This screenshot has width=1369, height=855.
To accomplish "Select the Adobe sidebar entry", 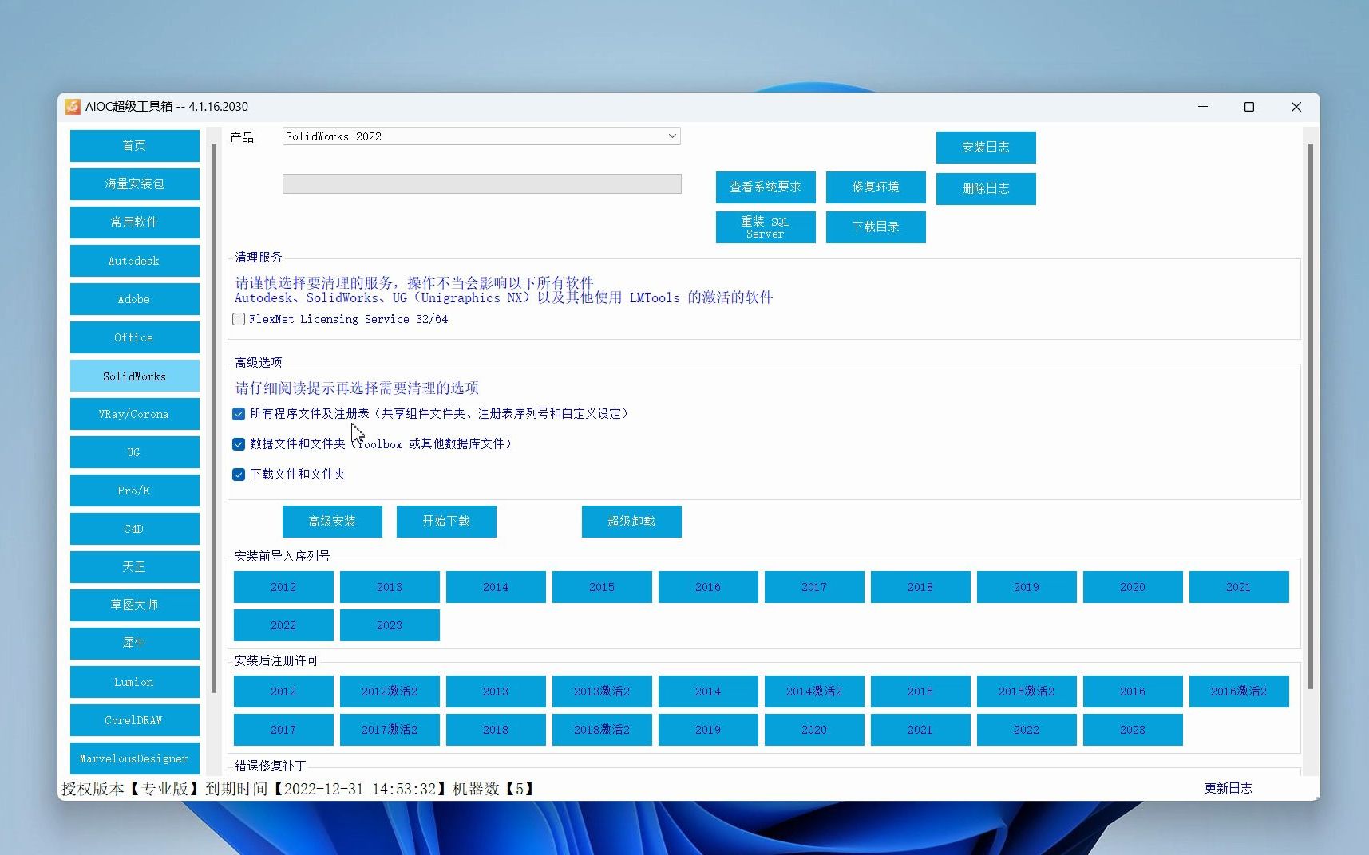I will (x=135, y=299).
